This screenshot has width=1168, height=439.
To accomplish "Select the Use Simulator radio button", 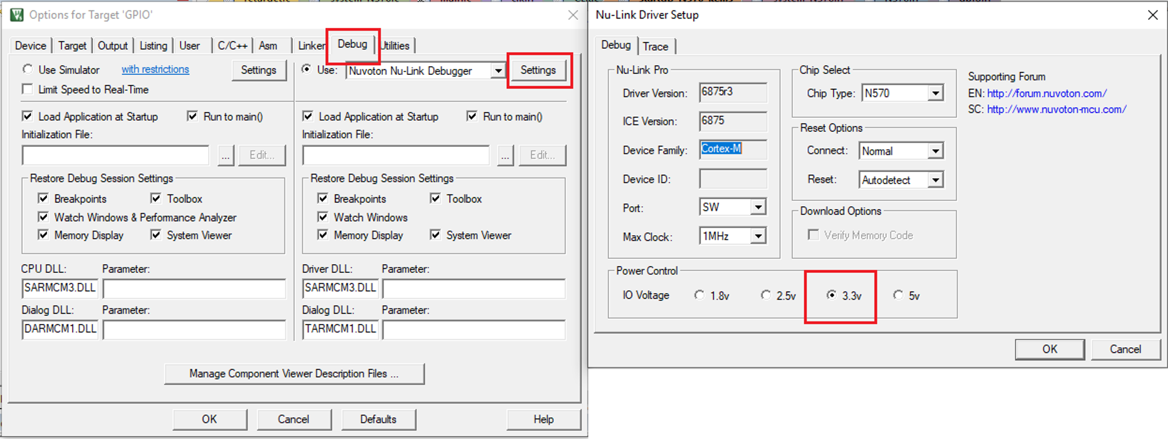I will tap(27, 69).
